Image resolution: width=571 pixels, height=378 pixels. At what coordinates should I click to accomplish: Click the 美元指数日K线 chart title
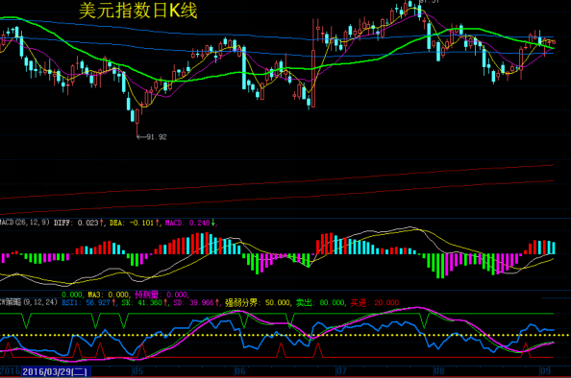click(x=138, y=11)
